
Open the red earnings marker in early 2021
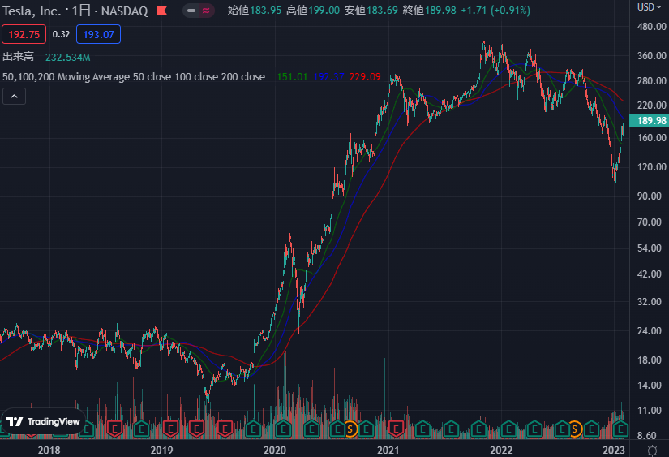tap(397, 429)
